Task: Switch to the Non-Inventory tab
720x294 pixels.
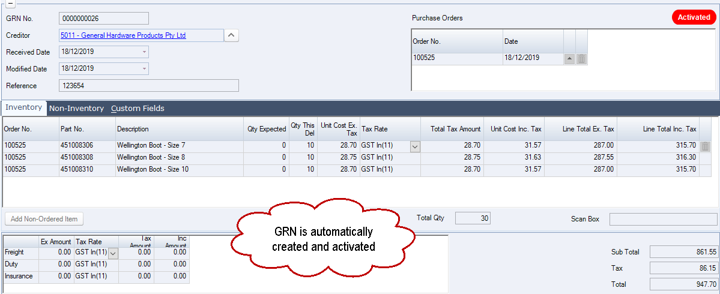Action: pos(76,109)
